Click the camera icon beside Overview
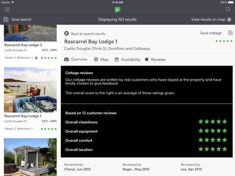The image size is (235, 176). tap(67, 59)
